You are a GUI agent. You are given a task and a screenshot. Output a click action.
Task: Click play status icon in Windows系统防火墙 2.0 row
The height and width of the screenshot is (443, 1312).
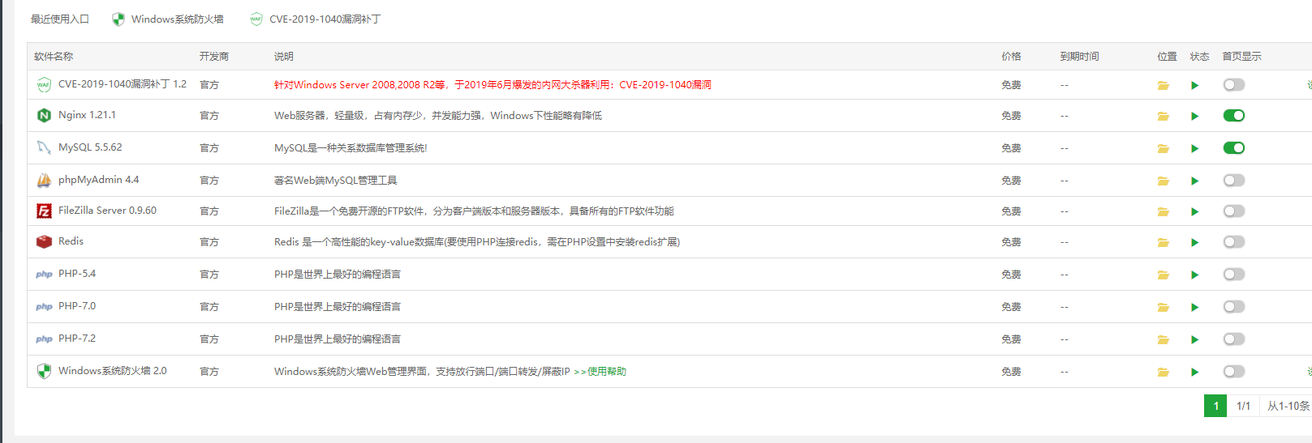[x=1194, y=372]
